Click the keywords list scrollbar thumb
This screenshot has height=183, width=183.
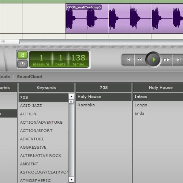(71, 101)
